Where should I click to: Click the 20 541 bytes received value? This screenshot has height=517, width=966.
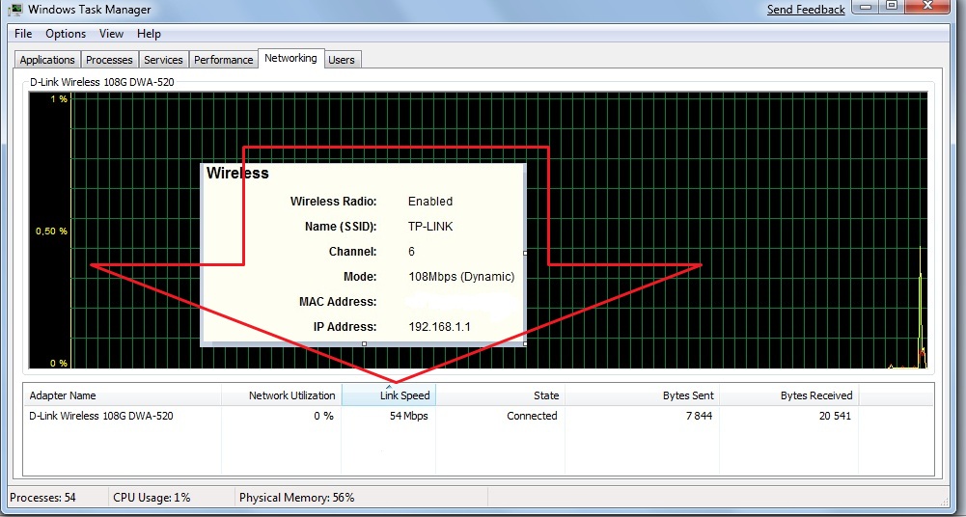(x=835, y=416)
